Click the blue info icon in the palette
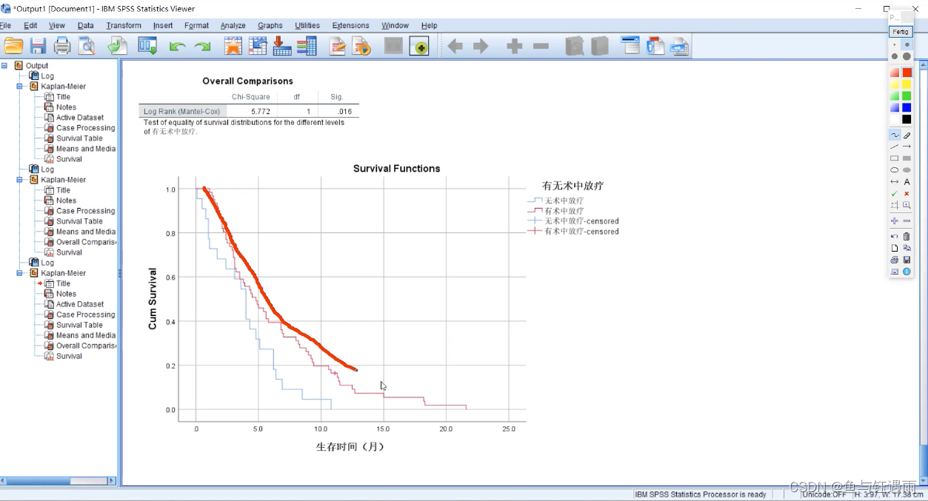 (x=907, y=272)
